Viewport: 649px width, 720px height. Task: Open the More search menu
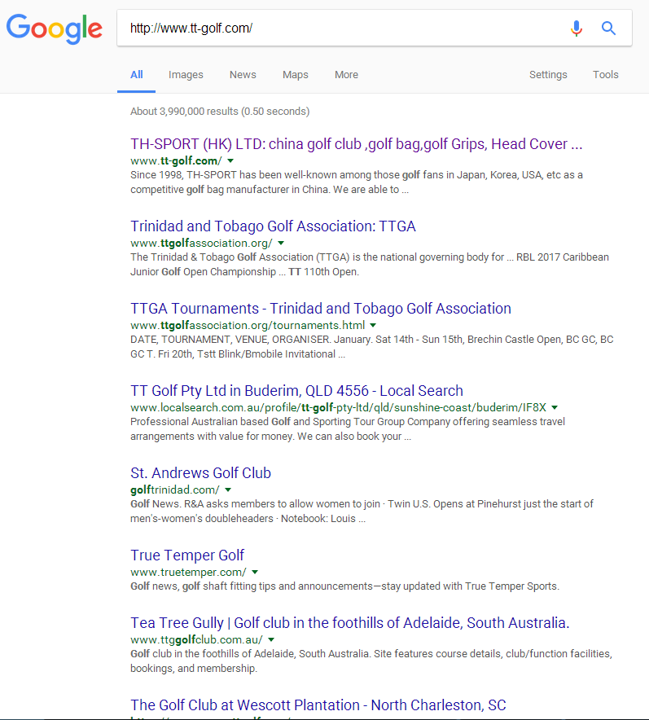tap(346, 74)
